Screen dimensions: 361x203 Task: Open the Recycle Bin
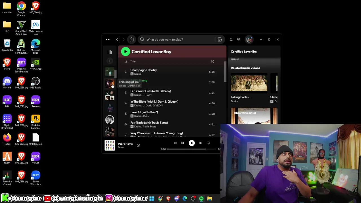pyautogui.click(x=7, y=45)
